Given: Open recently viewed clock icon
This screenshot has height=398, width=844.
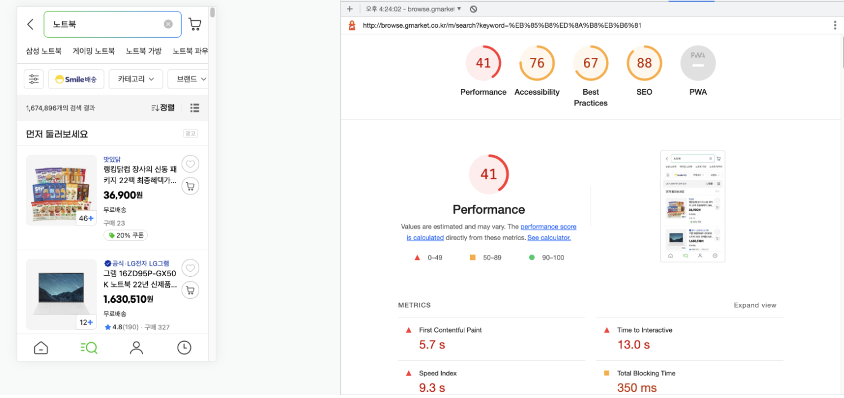Looking at the screenshot, I should coord(184,348).
